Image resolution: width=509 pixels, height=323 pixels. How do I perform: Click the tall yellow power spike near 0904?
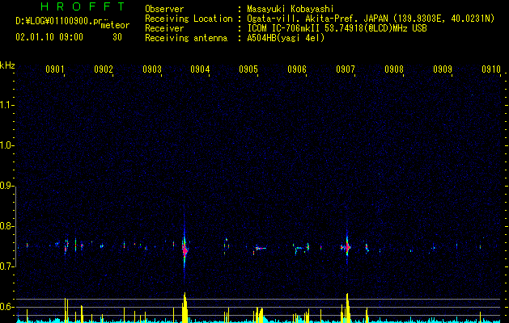[185, 308]
